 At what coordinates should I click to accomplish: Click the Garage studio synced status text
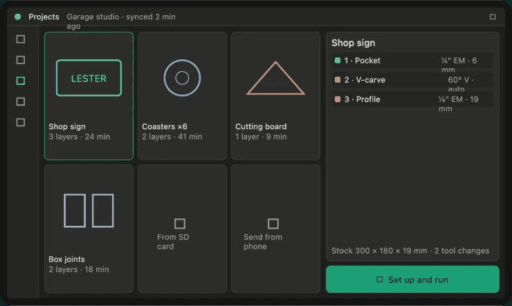coord(121,21)
